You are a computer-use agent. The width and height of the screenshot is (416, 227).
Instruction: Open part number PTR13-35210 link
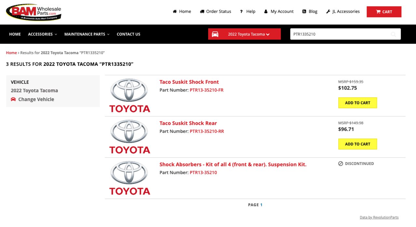203,173
